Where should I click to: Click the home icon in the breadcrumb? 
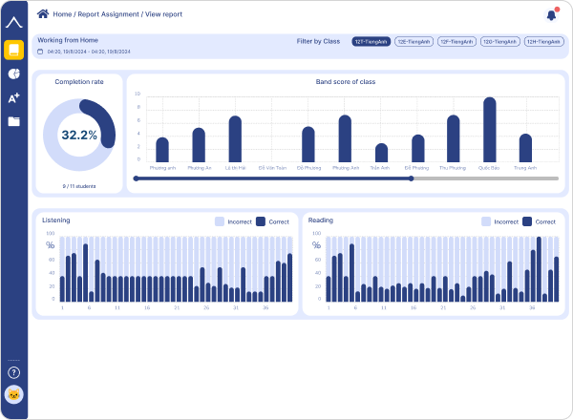pyautogui.click(x=43, y=14)
